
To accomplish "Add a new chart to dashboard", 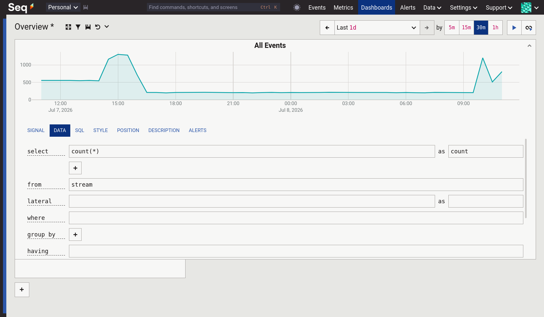I will pos(22,290).
